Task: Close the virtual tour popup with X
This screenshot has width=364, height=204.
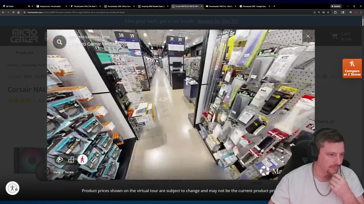Action: tap(308, 36)
